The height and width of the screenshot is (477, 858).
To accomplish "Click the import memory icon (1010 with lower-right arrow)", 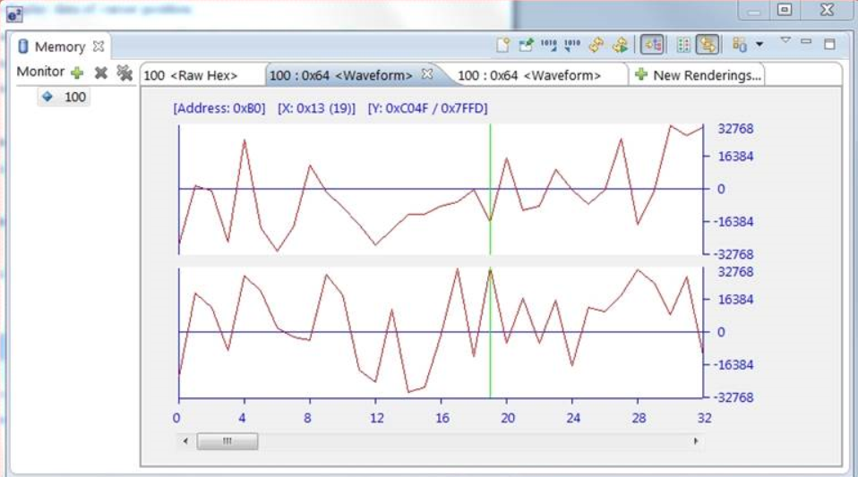I will [549, 45].
